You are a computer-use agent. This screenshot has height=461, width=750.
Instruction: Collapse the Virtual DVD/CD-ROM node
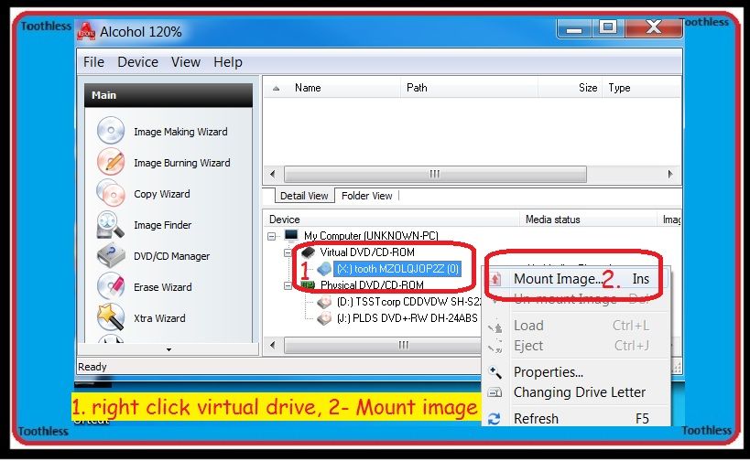(288, 252)
